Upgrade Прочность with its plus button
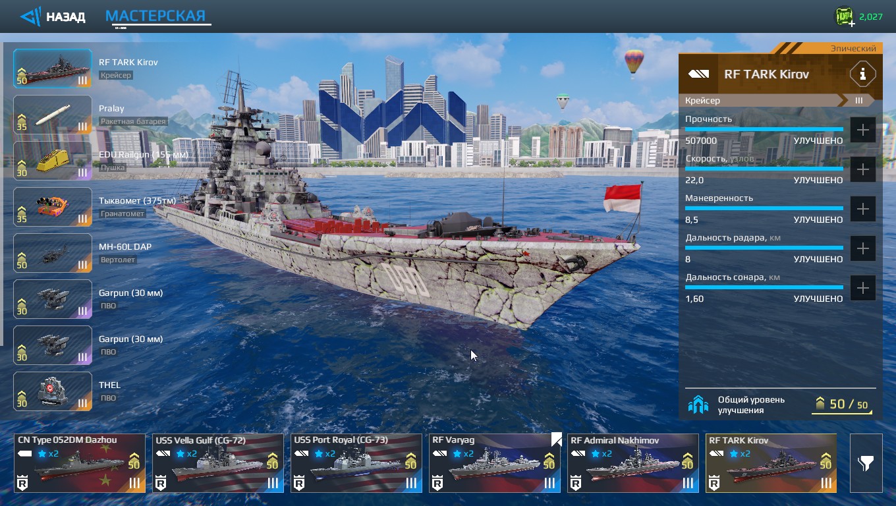The width and height of the screenshot is (896, 506). pos(862,130)
